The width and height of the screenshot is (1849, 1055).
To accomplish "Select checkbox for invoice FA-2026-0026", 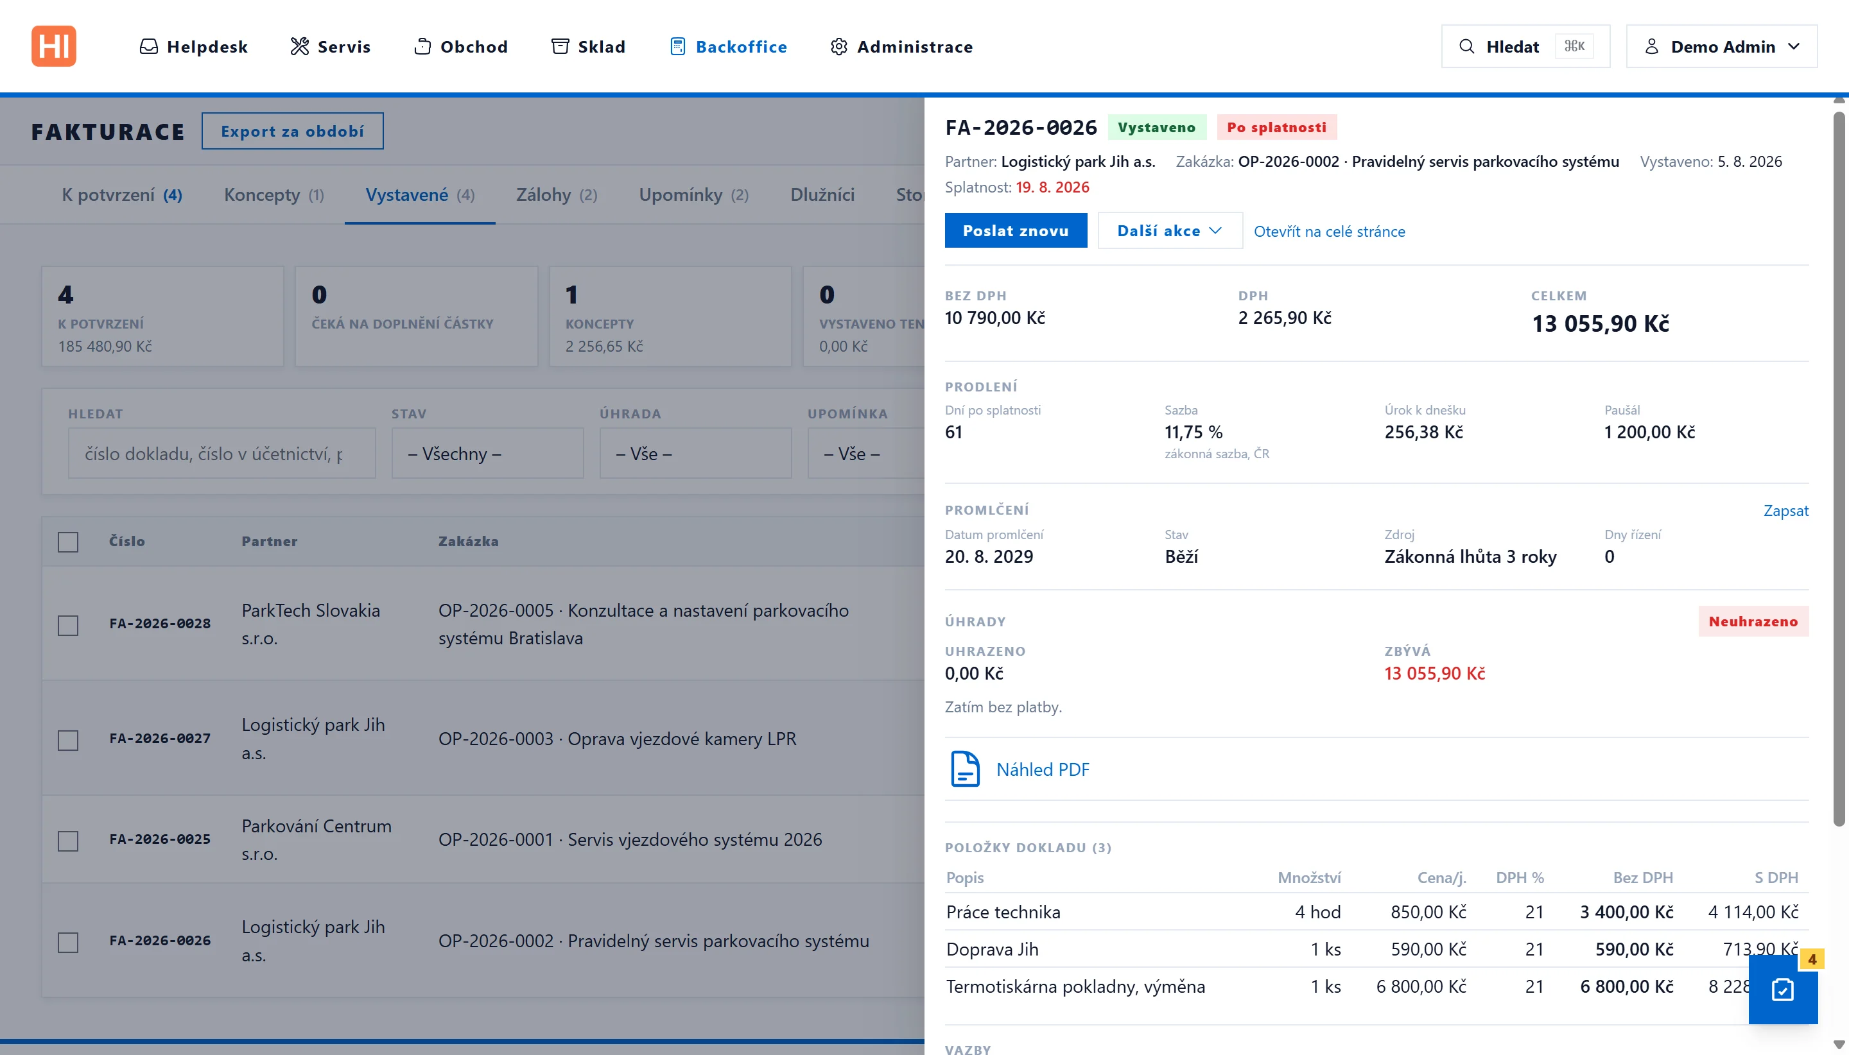I will click(68, 942).
